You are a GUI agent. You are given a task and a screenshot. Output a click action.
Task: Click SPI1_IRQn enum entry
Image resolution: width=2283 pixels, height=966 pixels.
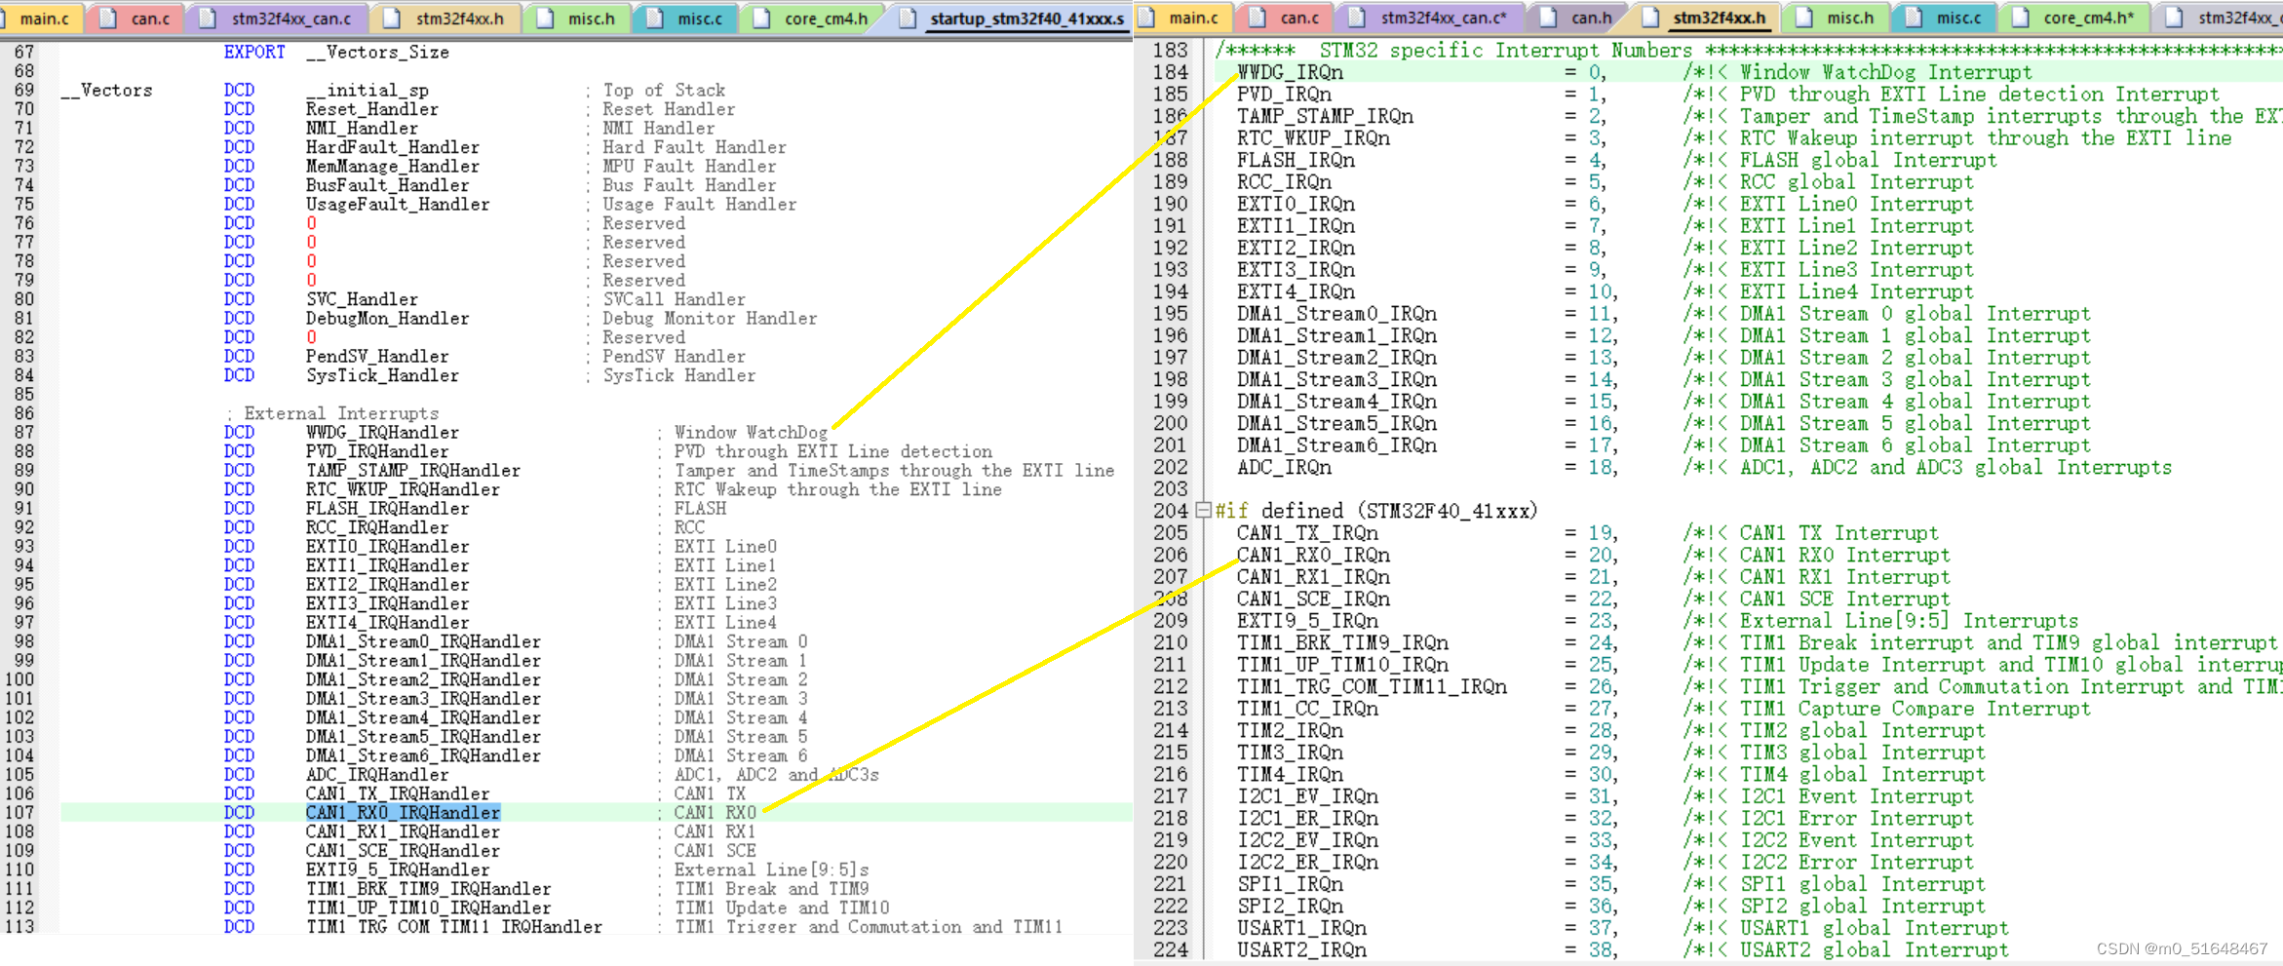point(1290,884)
